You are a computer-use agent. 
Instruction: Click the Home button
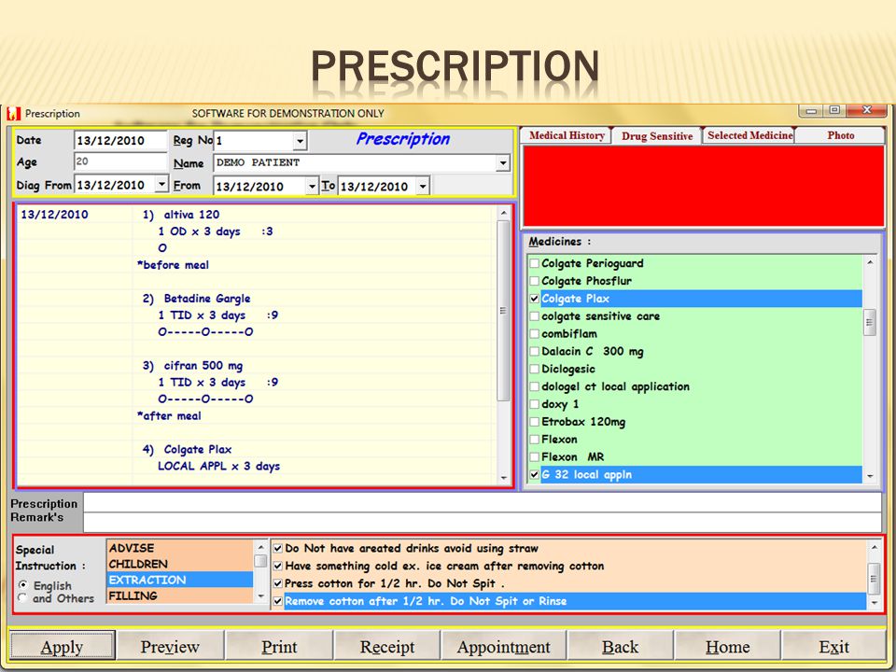[x=727, y=646]
